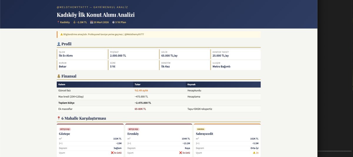Click the ~13M 2+1 price in Göztepe
This screenshot has height=157, width=353.
click(119, 143)
